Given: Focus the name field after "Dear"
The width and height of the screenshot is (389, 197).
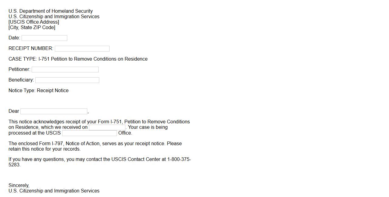Looking at the screenshot, I should (54, 111).
